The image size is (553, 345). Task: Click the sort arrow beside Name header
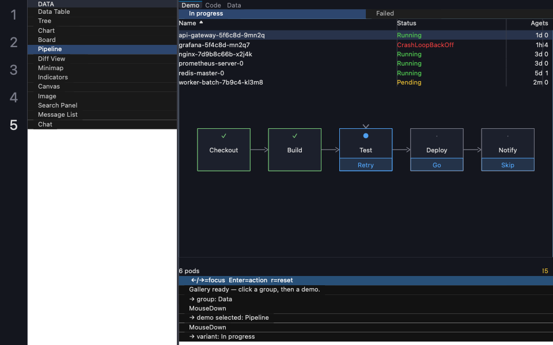[201, 22]
